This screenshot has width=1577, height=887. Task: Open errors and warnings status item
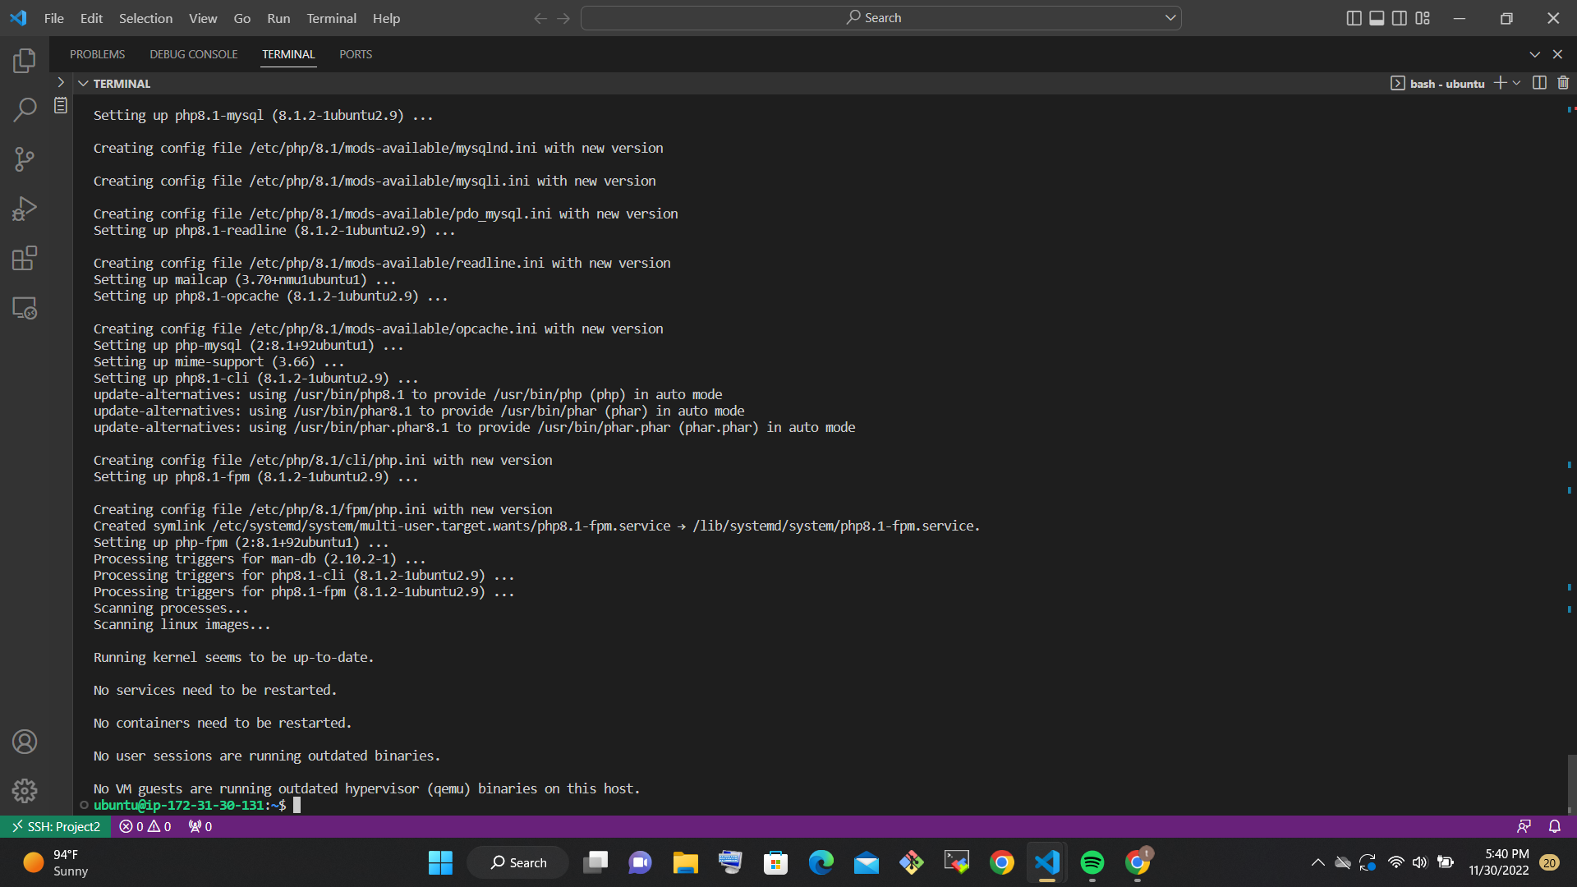pyautogui.click(x=145, y=826)
